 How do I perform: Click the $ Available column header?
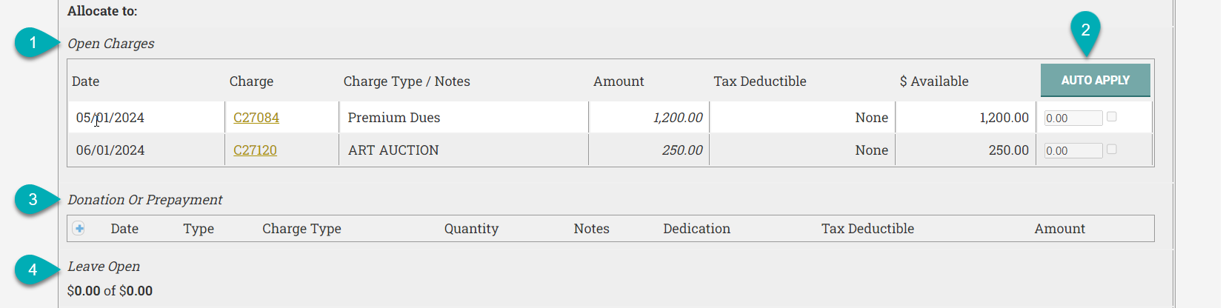pos(933,81)
